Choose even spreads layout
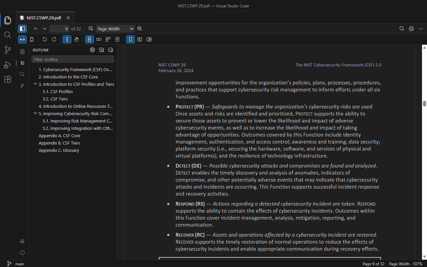This screenshot has height=267, width=427. click(149, 39)
